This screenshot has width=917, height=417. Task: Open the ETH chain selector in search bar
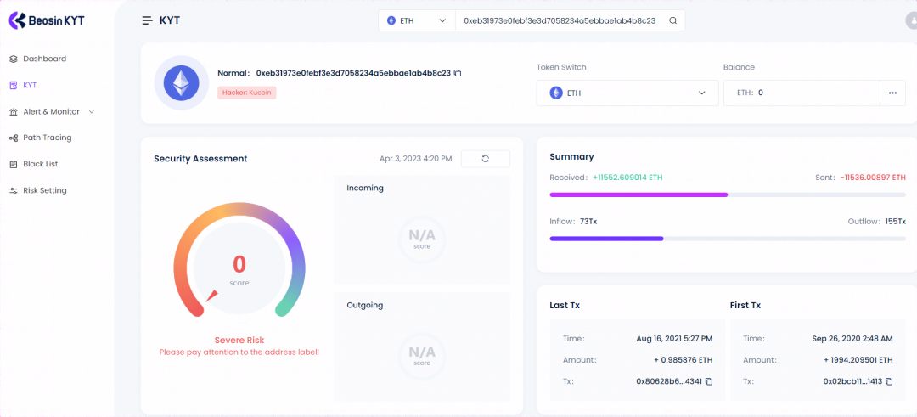pos(416,20)
